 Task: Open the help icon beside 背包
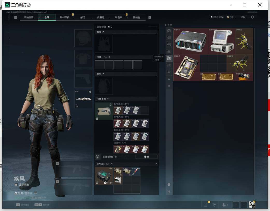(103, 74)
